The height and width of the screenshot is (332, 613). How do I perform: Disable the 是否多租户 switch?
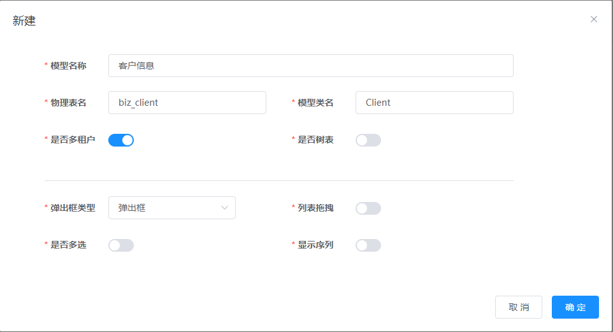click(121, 140)
